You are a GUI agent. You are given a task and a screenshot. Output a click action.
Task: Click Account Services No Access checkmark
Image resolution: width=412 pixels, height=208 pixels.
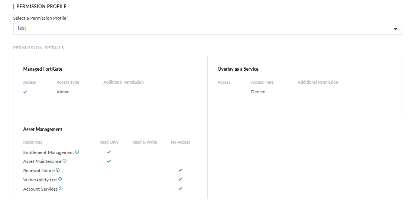(x=180, y=189)
